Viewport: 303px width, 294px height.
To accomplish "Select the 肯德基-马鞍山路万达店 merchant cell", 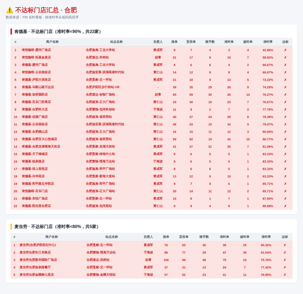I will [x=38, y=87].
